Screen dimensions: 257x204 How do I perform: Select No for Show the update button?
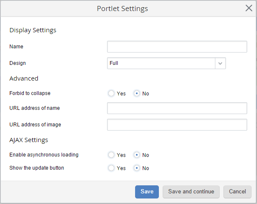pos(137,168)
